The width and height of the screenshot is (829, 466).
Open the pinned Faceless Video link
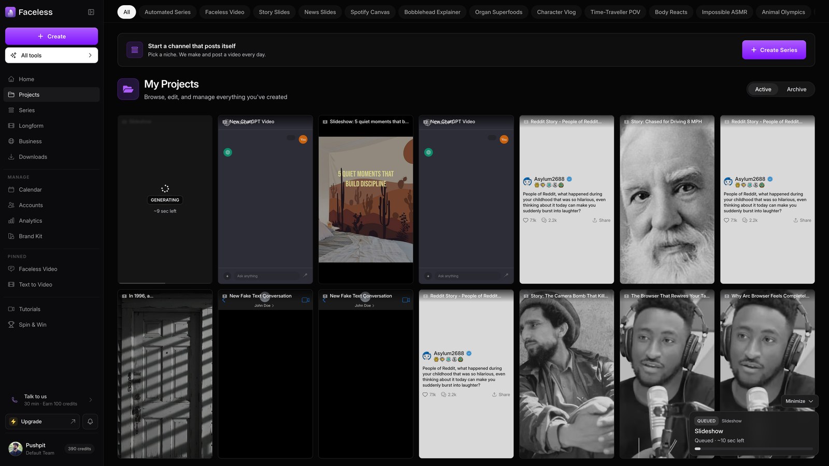(38, 269)
